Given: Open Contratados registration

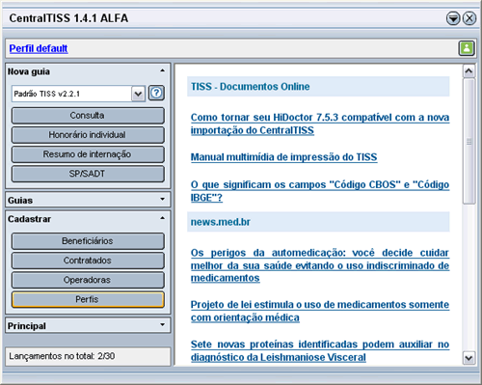Looking at the screenshot, I should click(x=88, y=261).
